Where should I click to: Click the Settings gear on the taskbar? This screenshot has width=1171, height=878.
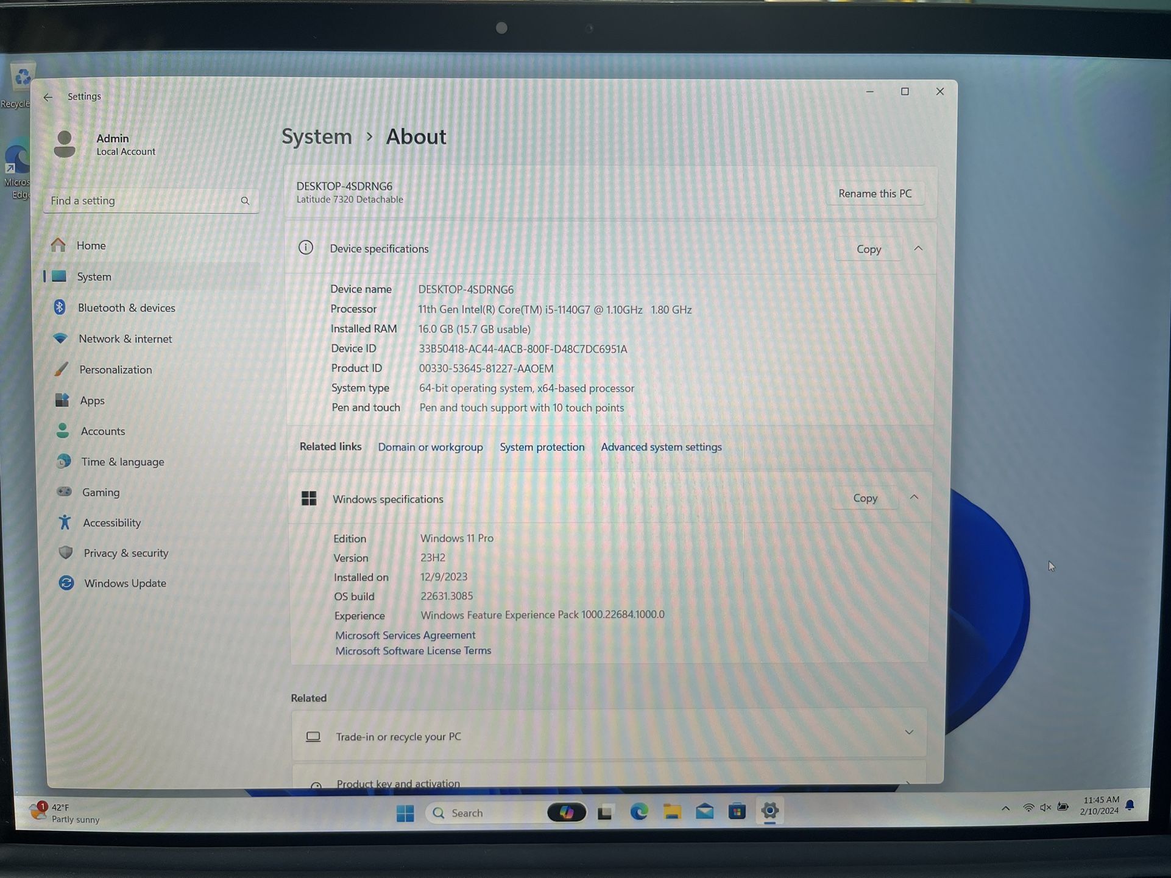tap(770, 811)
